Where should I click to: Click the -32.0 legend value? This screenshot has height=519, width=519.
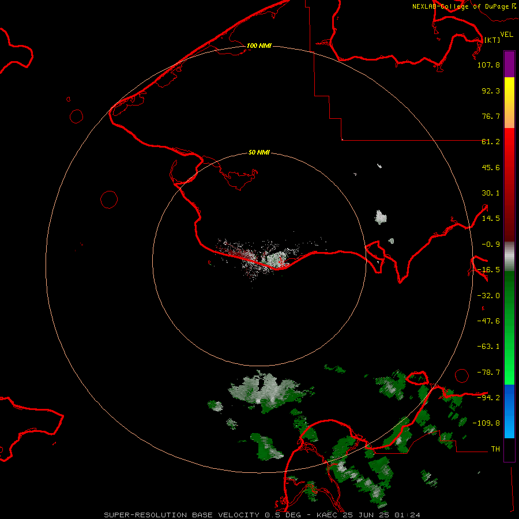488,296
